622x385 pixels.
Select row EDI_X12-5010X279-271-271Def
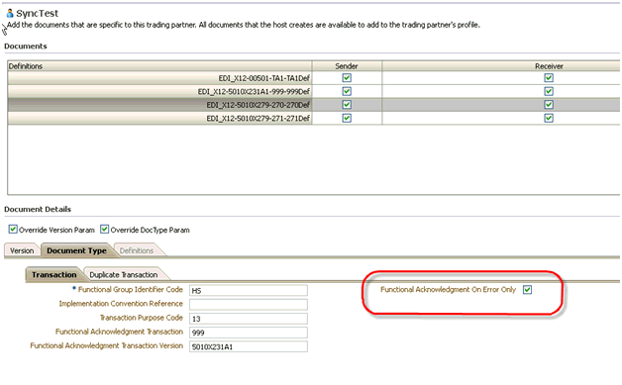click(313, 118)
